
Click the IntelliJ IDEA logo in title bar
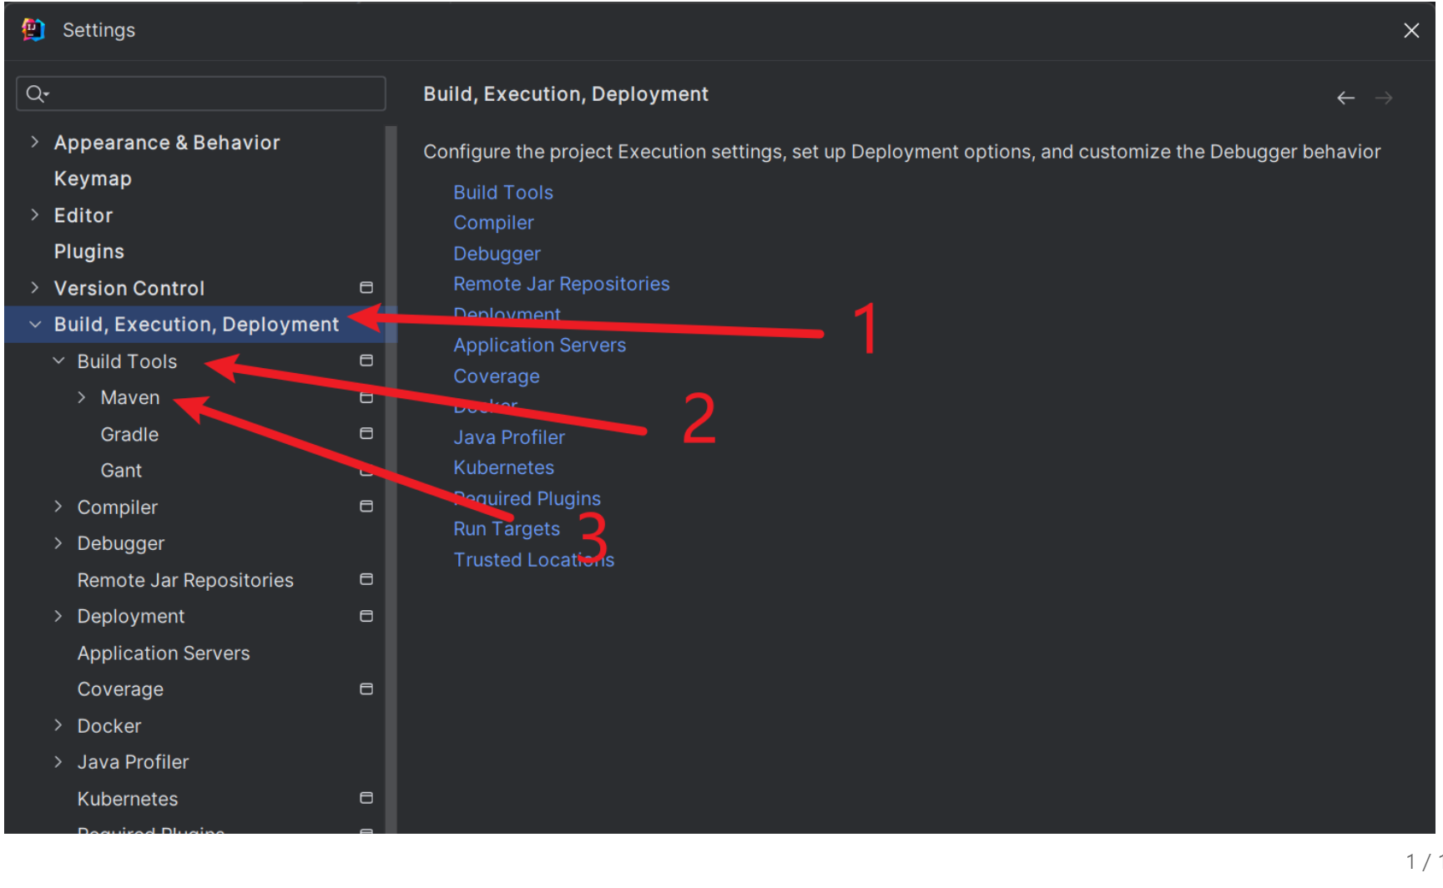tap(33, 30)
